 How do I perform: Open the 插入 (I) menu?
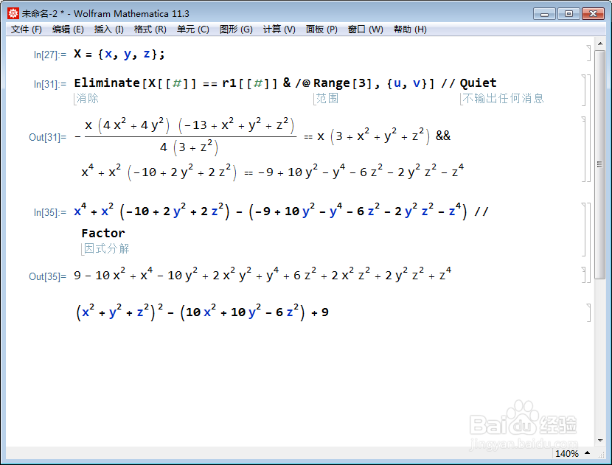[109, 29]
